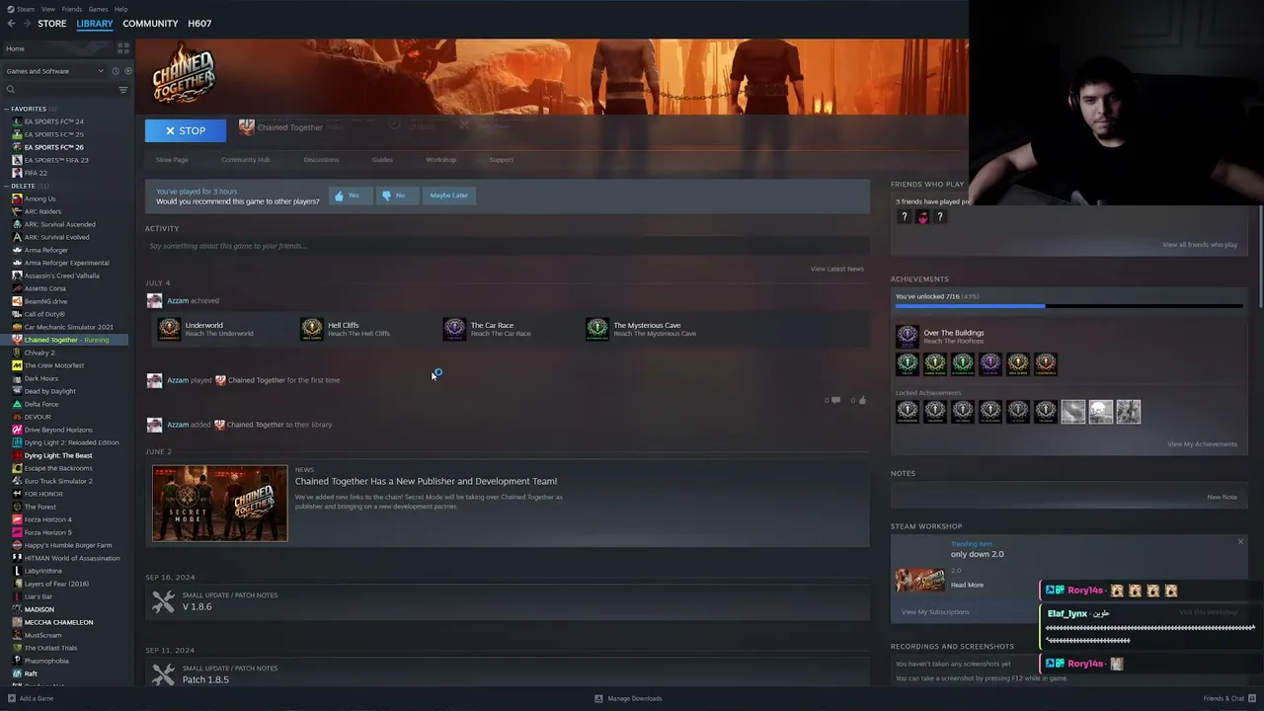This screenshot has width=1264, height=711.
Task: Open the Help menu
Action: 120,9
